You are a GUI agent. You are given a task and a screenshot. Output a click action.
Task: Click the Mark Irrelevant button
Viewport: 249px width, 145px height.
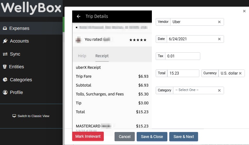[88, 136]
